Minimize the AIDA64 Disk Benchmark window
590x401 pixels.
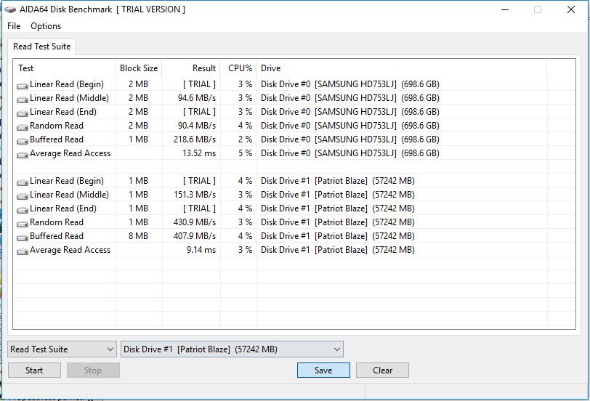pos(505,9)
